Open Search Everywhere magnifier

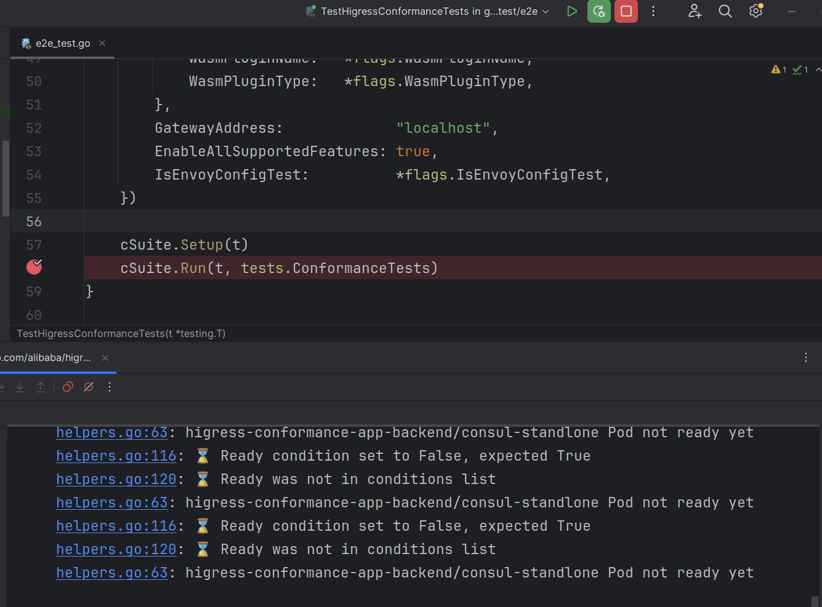[725, 11]
